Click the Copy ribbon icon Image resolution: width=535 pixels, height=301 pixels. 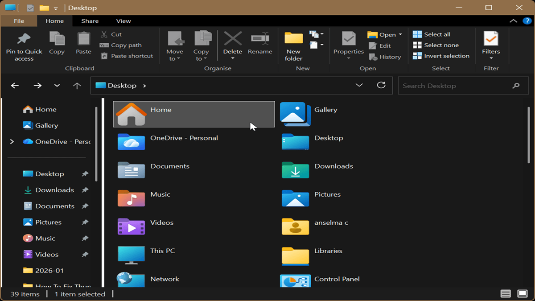click(x=57, y=38)
